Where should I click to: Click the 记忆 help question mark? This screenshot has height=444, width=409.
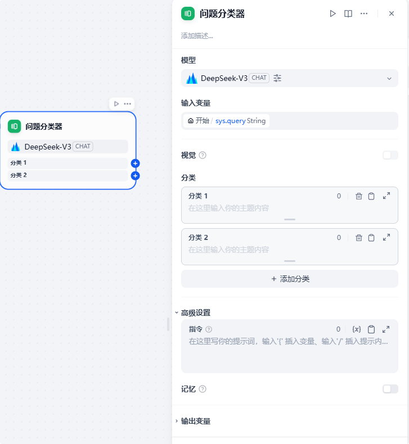[203, 389]
